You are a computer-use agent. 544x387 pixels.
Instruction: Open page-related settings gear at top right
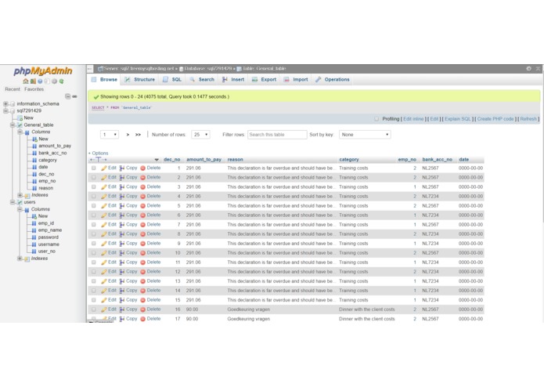coord(528,69)
